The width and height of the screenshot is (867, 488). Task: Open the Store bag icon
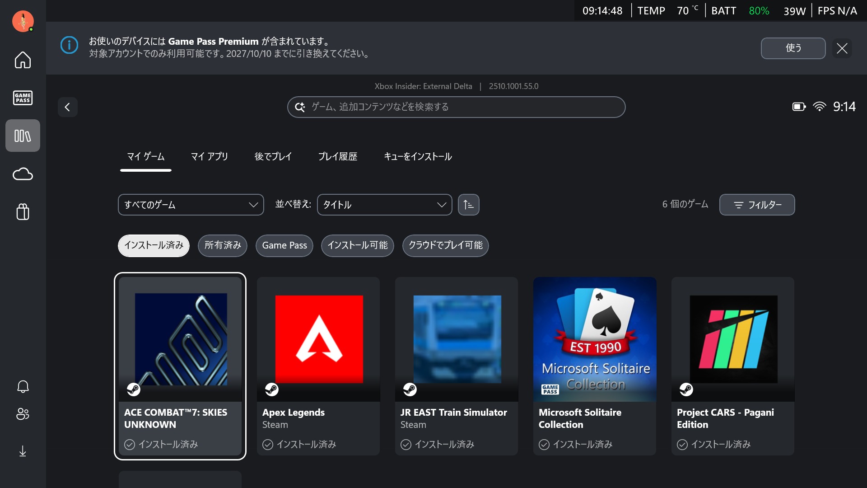click(23, 211)
